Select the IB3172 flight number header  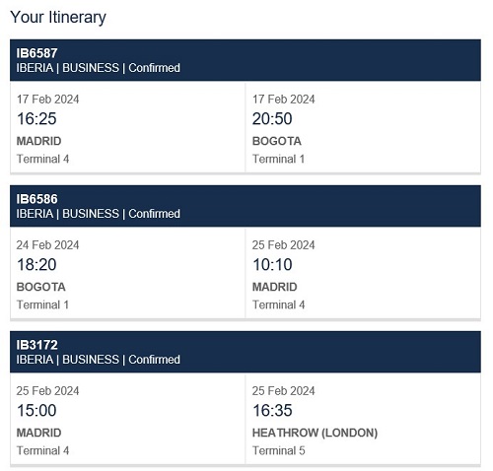[x=36, y=345]
